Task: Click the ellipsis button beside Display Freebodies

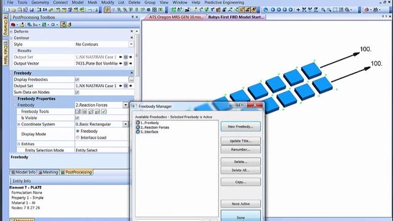Action: click(131, 79)
